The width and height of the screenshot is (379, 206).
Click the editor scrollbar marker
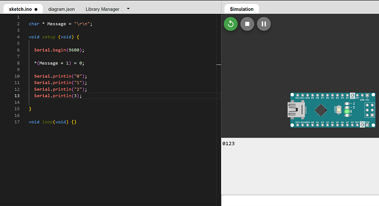219,65
